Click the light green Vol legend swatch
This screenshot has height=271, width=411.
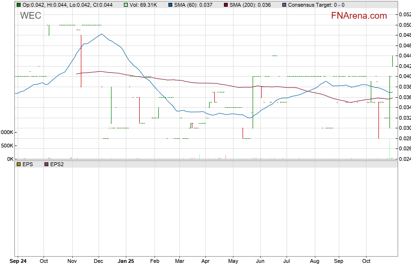[126, 5]
